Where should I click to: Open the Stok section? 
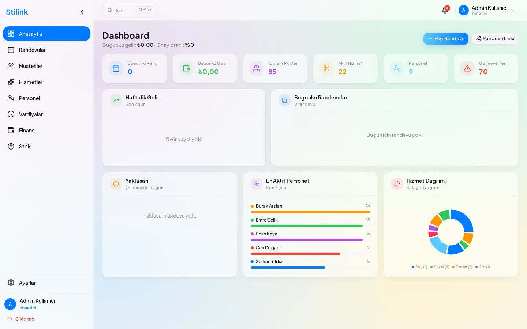pos(46,146)
